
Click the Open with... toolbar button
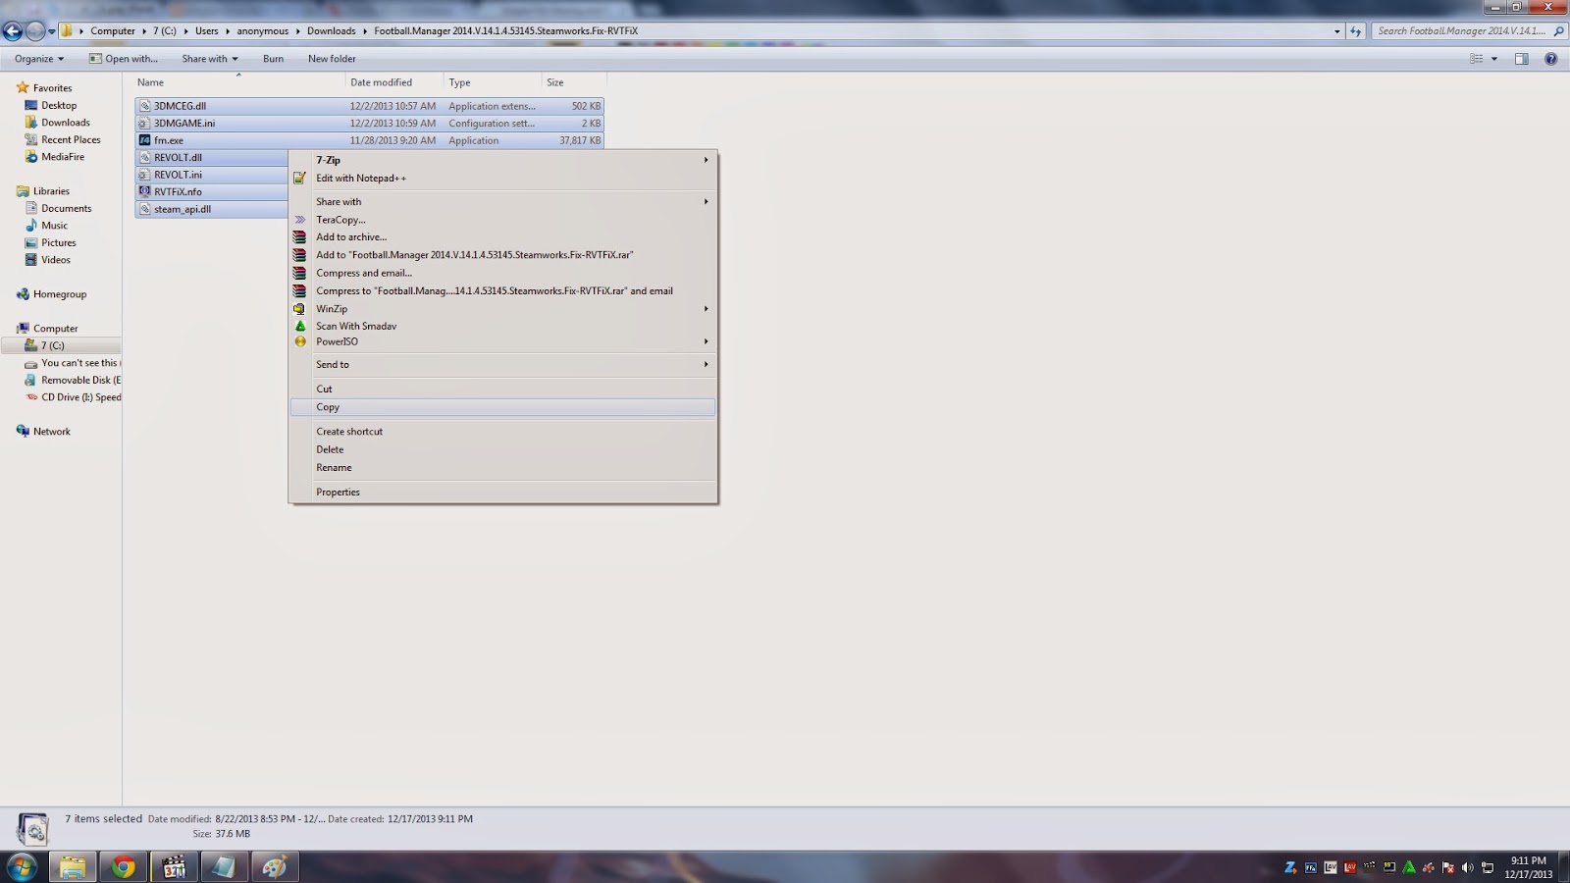(x=123, y=59)
